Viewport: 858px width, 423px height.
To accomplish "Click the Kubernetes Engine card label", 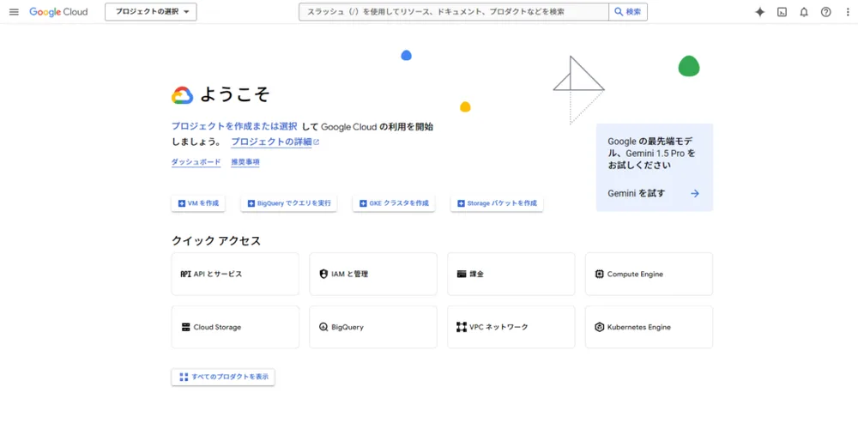I will 639,327.
